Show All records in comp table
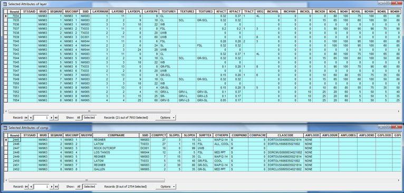404x193 pixels. [x=79, y=186]
